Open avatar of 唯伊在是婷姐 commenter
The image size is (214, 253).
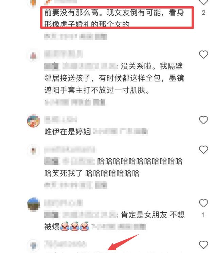tap(34, 121)
